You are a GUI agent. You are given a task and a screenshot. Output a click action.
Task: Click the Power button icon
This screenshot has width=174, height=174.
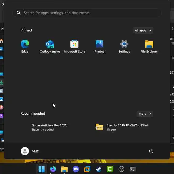151,151
